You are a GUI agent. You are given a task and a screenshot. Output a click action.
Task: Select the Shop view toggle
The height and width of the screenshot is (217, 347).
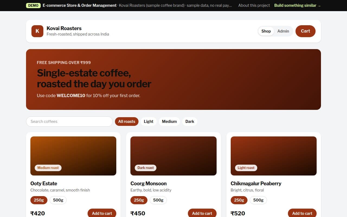(x=266, y=31)
